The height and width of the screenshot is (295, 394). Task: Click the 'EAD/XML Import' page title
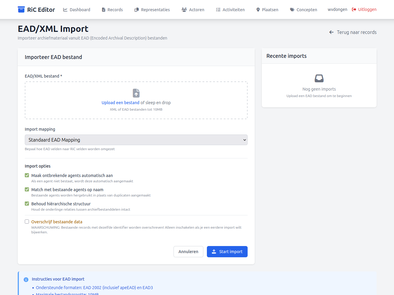click(53, 29)
